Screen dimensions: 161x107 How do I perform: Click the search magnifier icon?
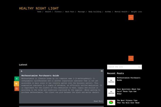point(139,67)
